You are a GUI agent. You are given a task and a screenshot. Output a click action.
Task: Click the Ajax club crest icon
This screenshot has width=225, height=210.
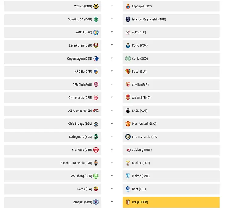128,32
